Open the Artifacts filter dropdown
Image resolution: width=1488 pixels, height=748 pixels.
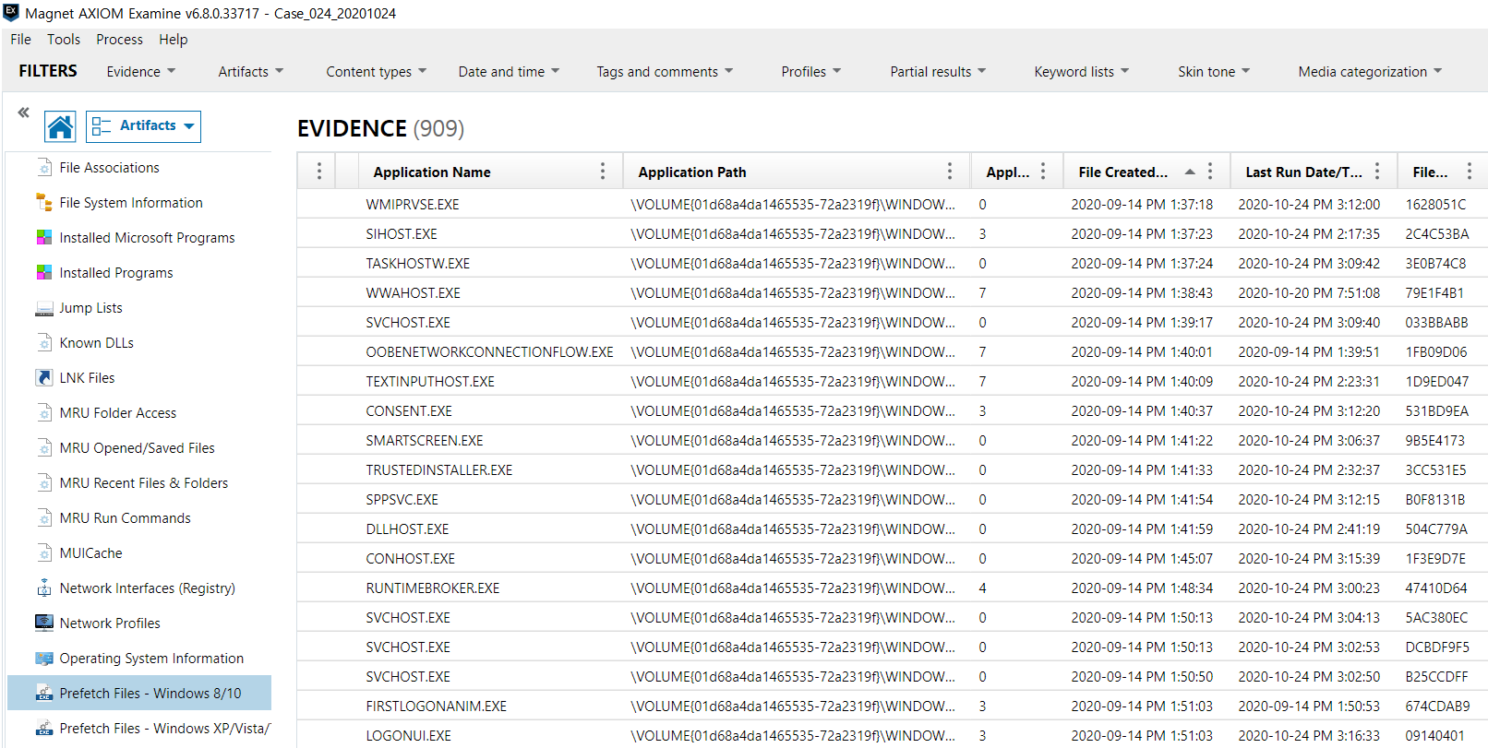coord(251,71)
